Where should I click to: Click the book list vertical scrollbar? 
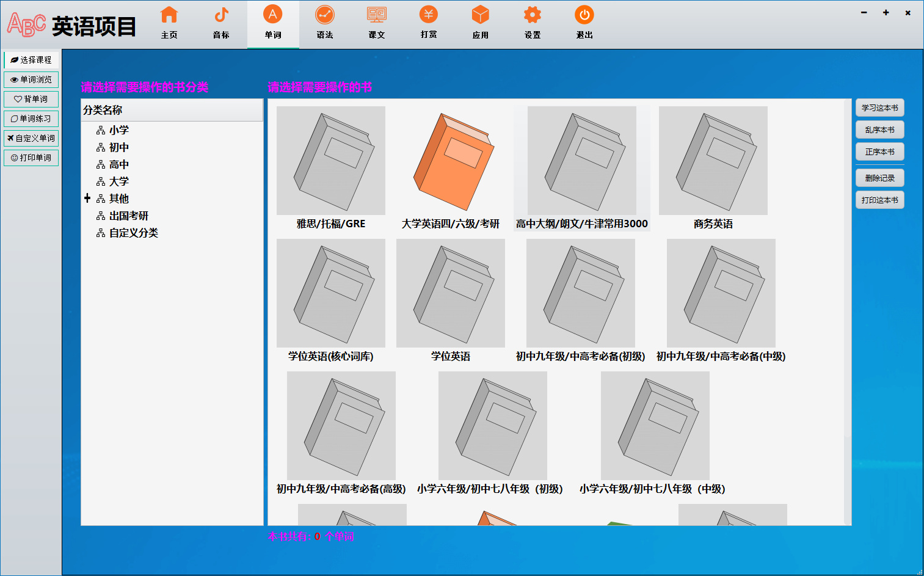tap(848, 312)
